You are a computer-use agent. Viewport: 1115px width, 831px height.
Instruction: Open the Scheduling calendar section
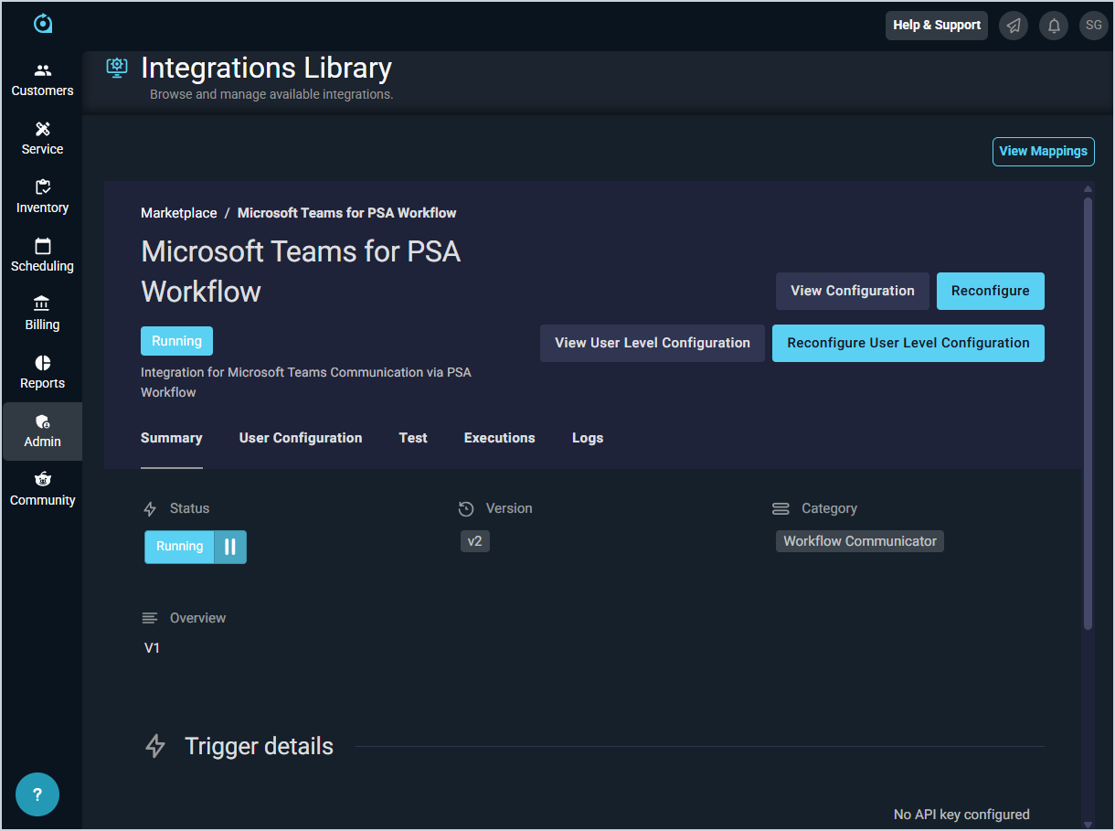coord(42,256)
